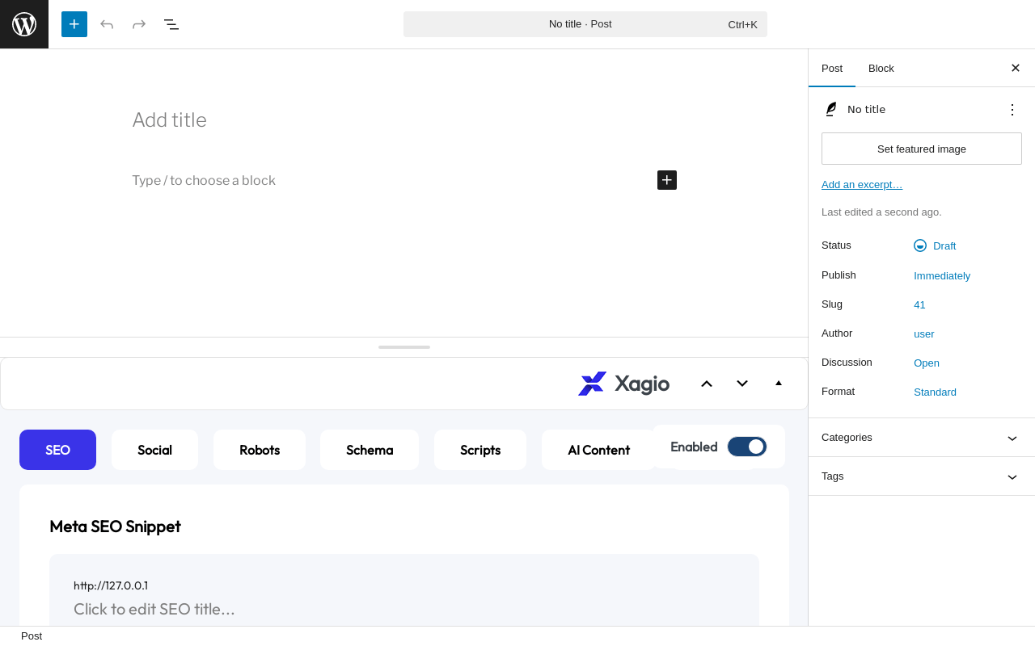The image size is (1035, 646).
Task: Move Xagio panel up with chevron
Action: [x=707, y=384]
